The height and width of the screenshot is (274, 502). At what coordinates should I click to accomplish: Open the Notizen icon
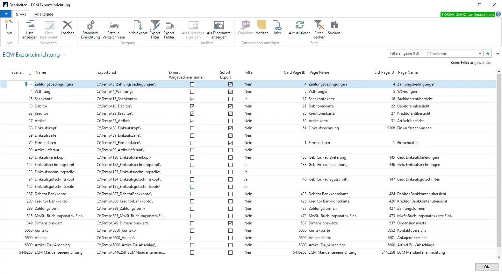click(x=262, y=28)
